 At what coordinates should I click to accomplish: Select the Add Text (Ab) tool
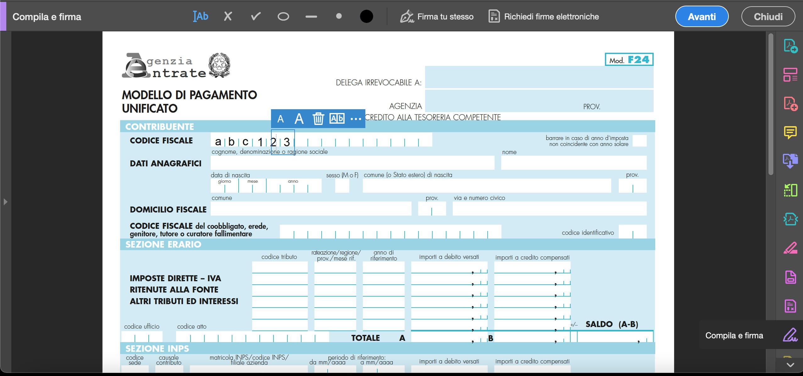coord(201,16)
